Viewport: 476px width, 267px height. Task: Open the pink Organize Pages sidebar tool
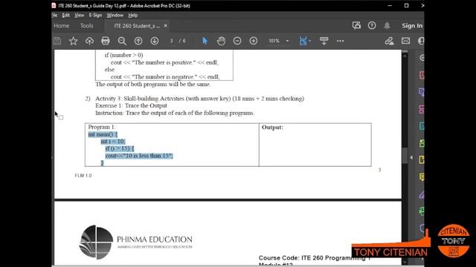422,109
